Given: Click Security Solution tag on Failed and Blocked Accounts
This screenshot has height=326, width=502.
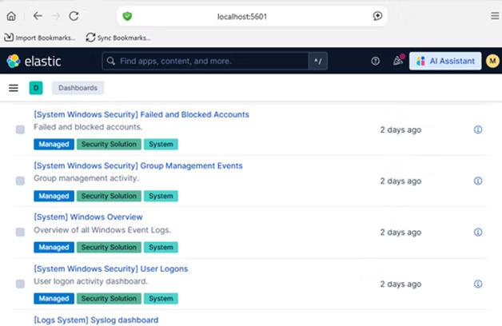Looking at the screenshot, I should [x=109, y=145].
